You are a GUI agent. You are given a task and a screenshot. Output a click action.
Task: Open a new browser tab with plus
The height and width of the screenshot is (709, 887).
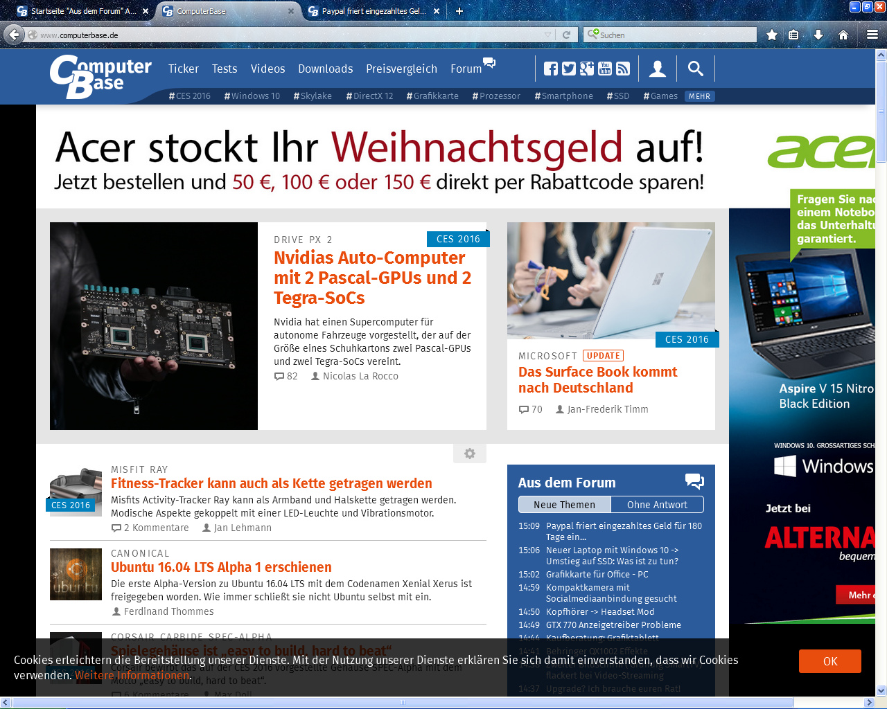459,10
